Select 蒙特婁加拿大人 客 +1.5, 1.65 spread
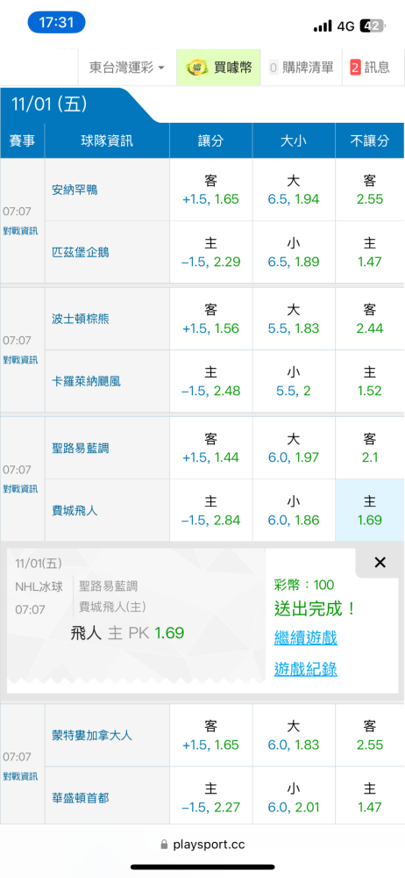The image size is (405, 878). [x=211, y=735]
